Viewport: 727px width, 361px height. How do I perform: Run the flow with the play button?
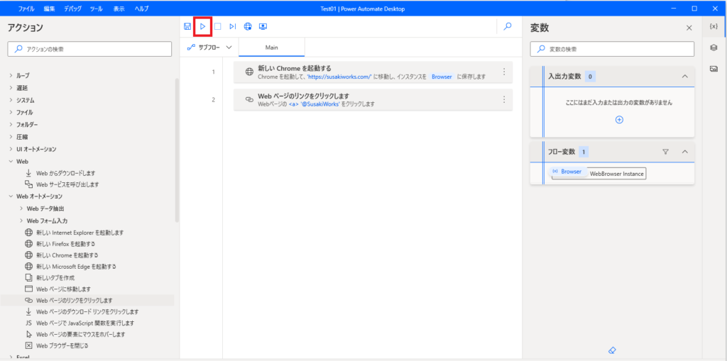pos(202,27)
